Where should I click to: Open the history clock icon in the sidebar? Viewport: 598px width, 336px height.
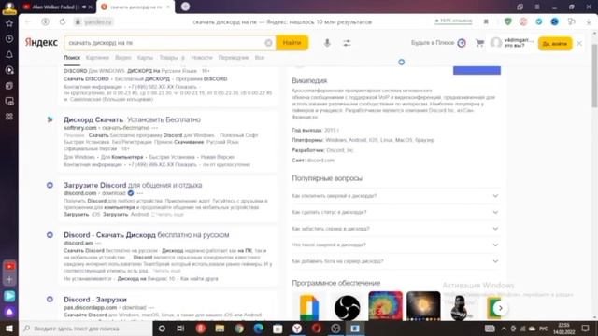coord(9,39)
